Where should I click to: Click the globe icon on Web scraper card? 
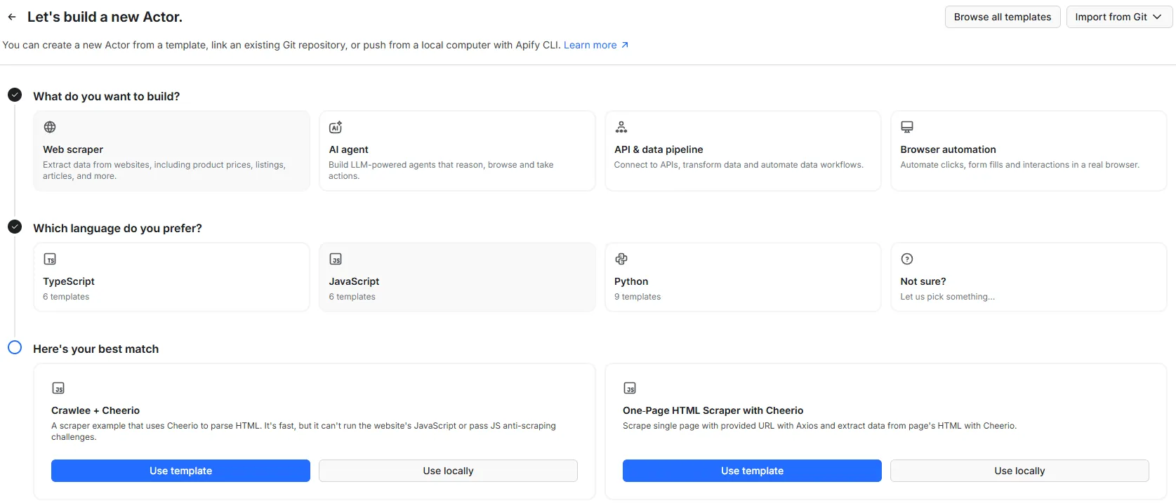pos(50,127)
